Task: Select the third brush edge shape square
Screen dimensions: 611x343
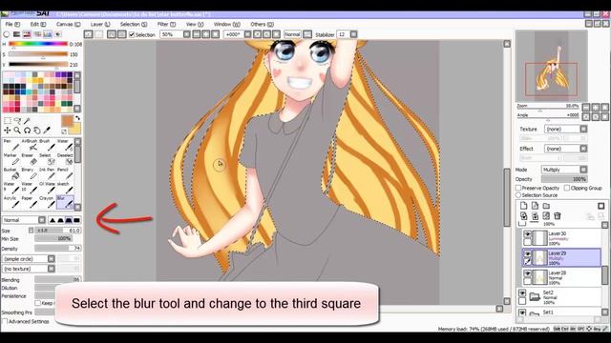Action: pos(69,220)
